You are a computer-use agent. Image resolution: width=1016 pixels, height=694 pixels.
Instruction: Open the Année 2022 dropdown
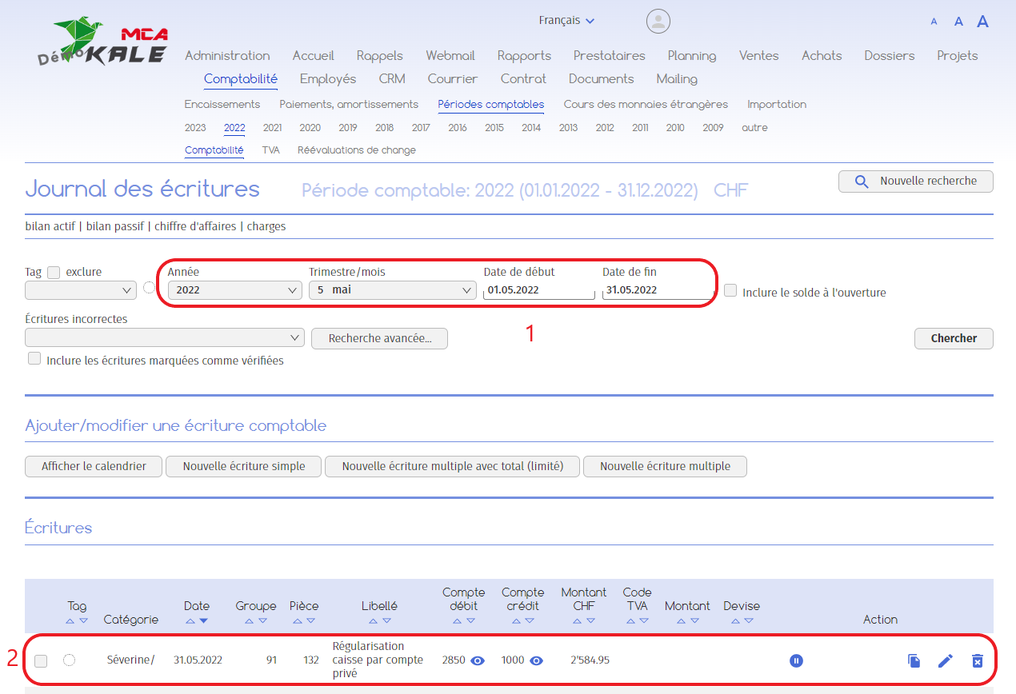tap(235, 289)
